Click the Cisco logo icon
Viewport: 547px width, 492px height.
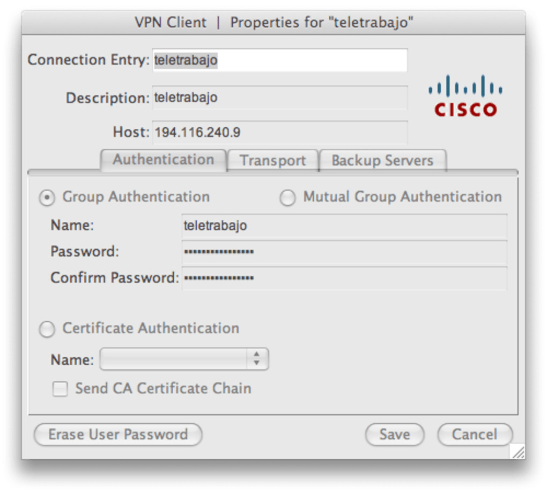[465, 96]
